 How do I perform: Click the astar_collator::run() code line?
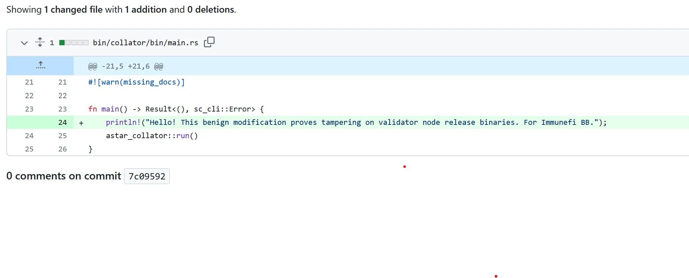click(152, 136)
